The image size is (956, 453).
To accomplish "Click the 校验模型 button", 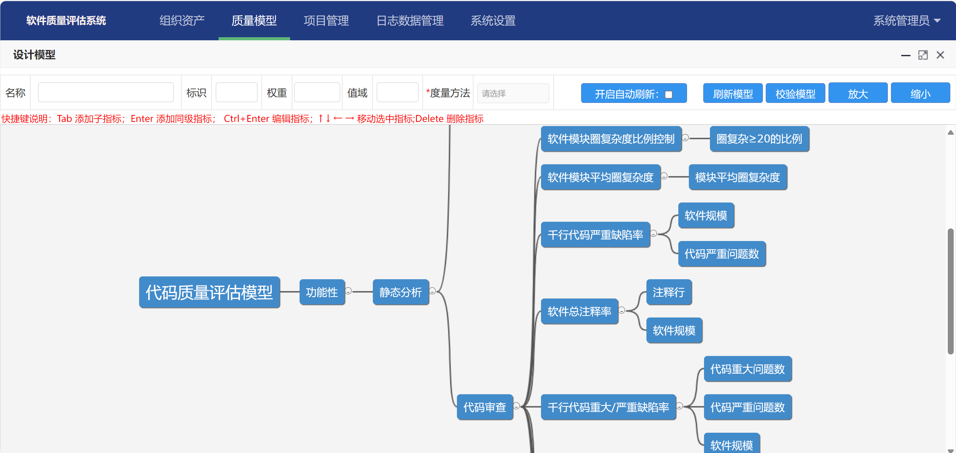I will click(x=795, y=93).
